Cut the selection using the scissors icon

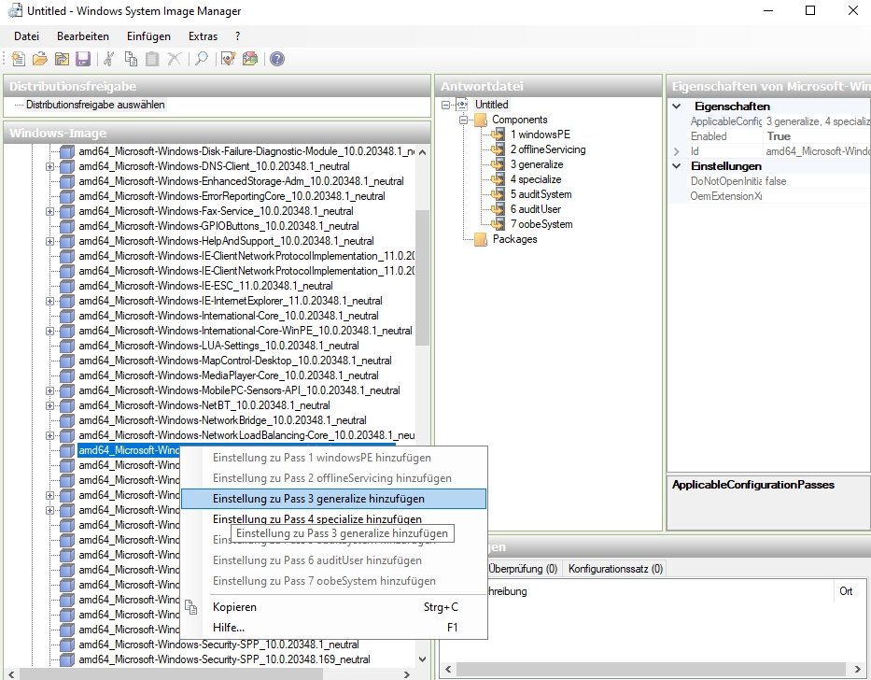coord(107,59)
